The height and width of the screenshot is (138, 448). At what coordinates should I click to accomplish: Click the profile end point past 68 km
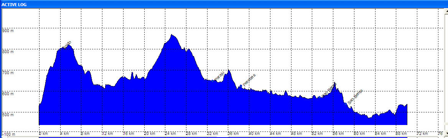point(407,105)
